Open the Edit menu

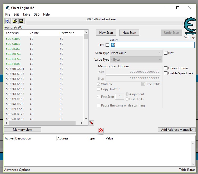pyautogui.click(x=16, y=14)
